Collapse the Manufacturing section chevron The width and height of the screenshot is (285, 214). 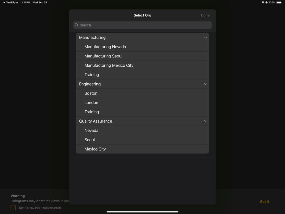tap(205, 37)
